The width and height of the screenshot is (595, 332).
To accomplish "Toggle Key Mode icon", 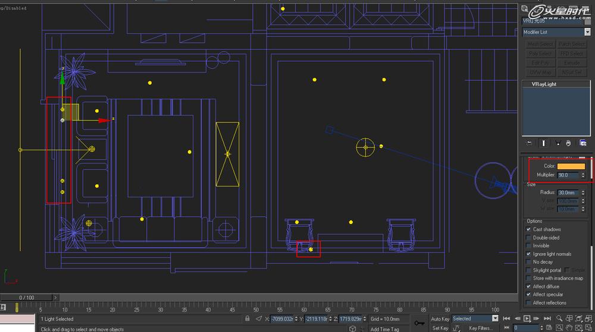I will click(x=506, y=328).
